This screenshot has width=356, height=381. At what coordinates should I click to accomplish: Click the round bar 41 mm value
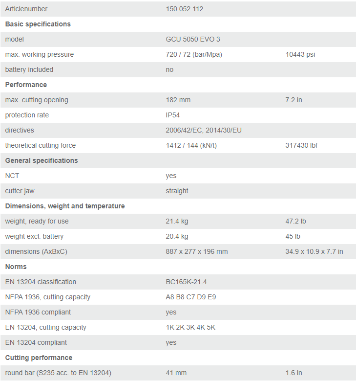(176, 373)
